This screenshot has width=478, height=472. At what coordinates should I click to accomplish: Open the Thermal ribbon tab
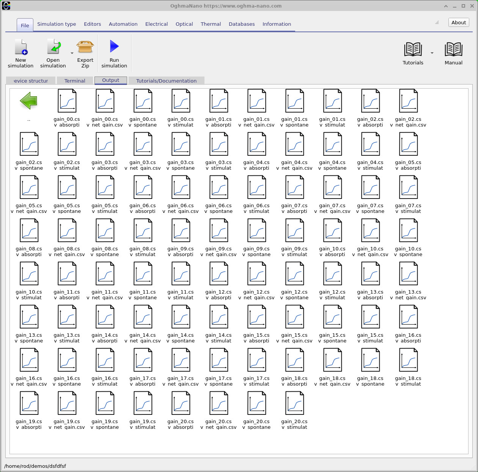pos(211,24)
